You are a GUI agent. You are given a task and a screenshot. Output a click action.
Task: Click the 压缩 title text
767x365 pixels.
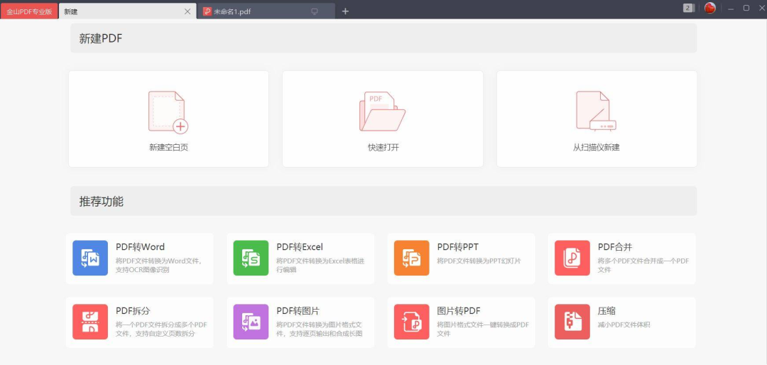click(606, 311)
